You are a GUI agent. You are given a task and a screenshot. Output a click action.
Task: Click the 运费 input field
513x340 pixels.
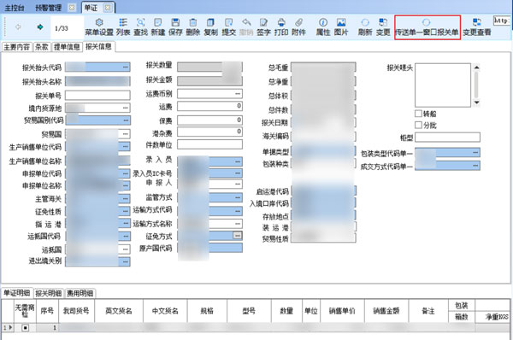coord(209,106)
